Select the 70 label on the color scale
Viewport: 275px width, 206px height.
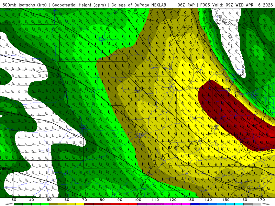click(85, 200)
